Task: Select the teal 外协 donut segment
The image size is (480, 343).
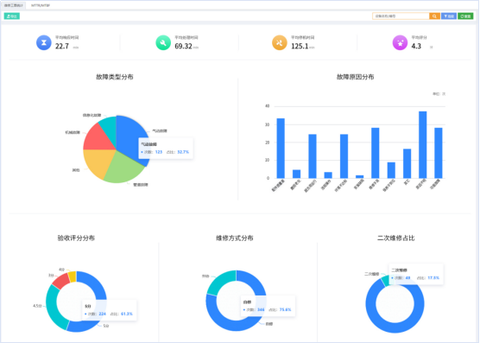Action: (x=219, y=282)
